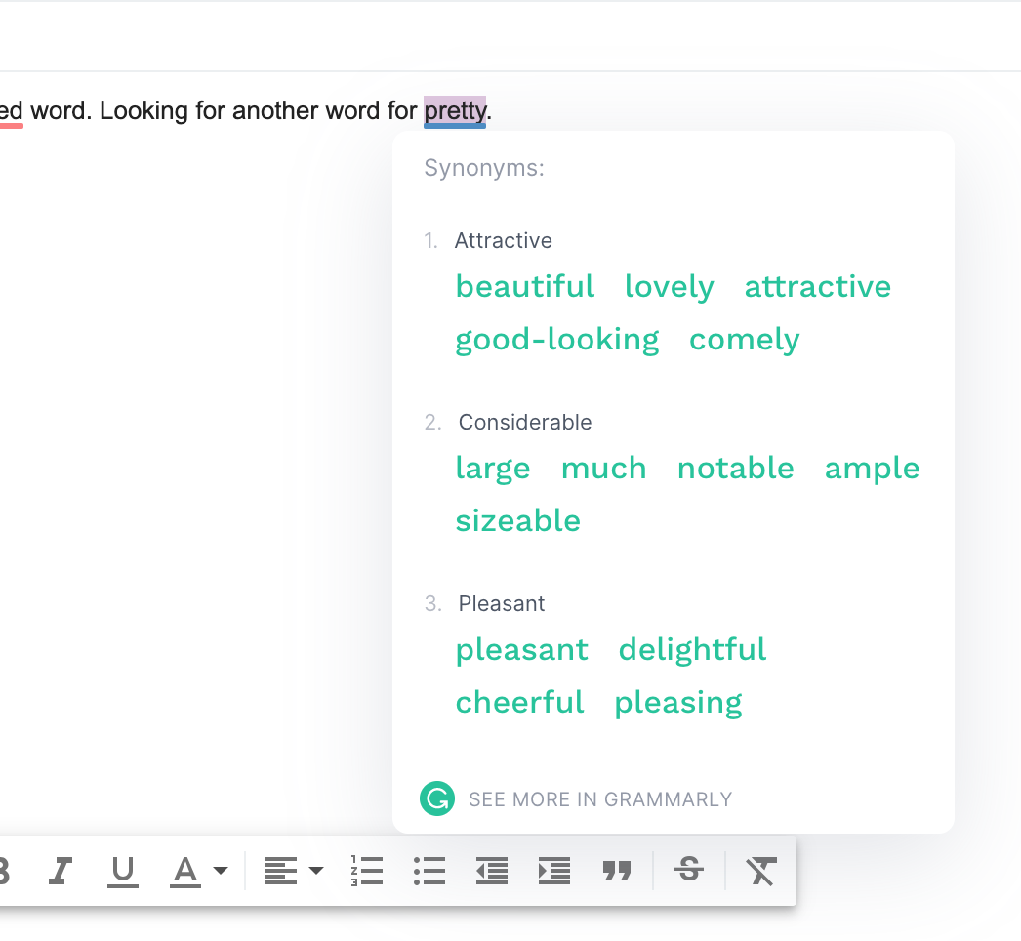Image resolution: width=1021 pixels, height=941 pixels.
Task: Select the synonym "ample"
Action: [872, 469]
